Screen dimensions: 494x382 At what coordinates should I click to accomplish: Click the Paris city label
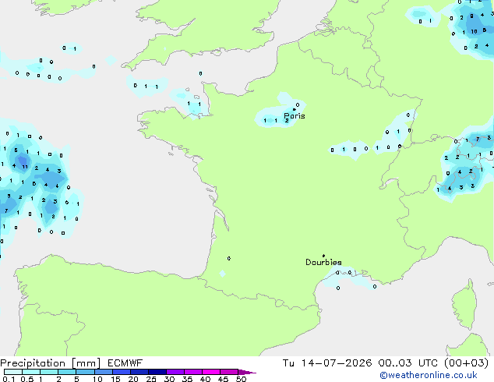click(x=295, y=115)
